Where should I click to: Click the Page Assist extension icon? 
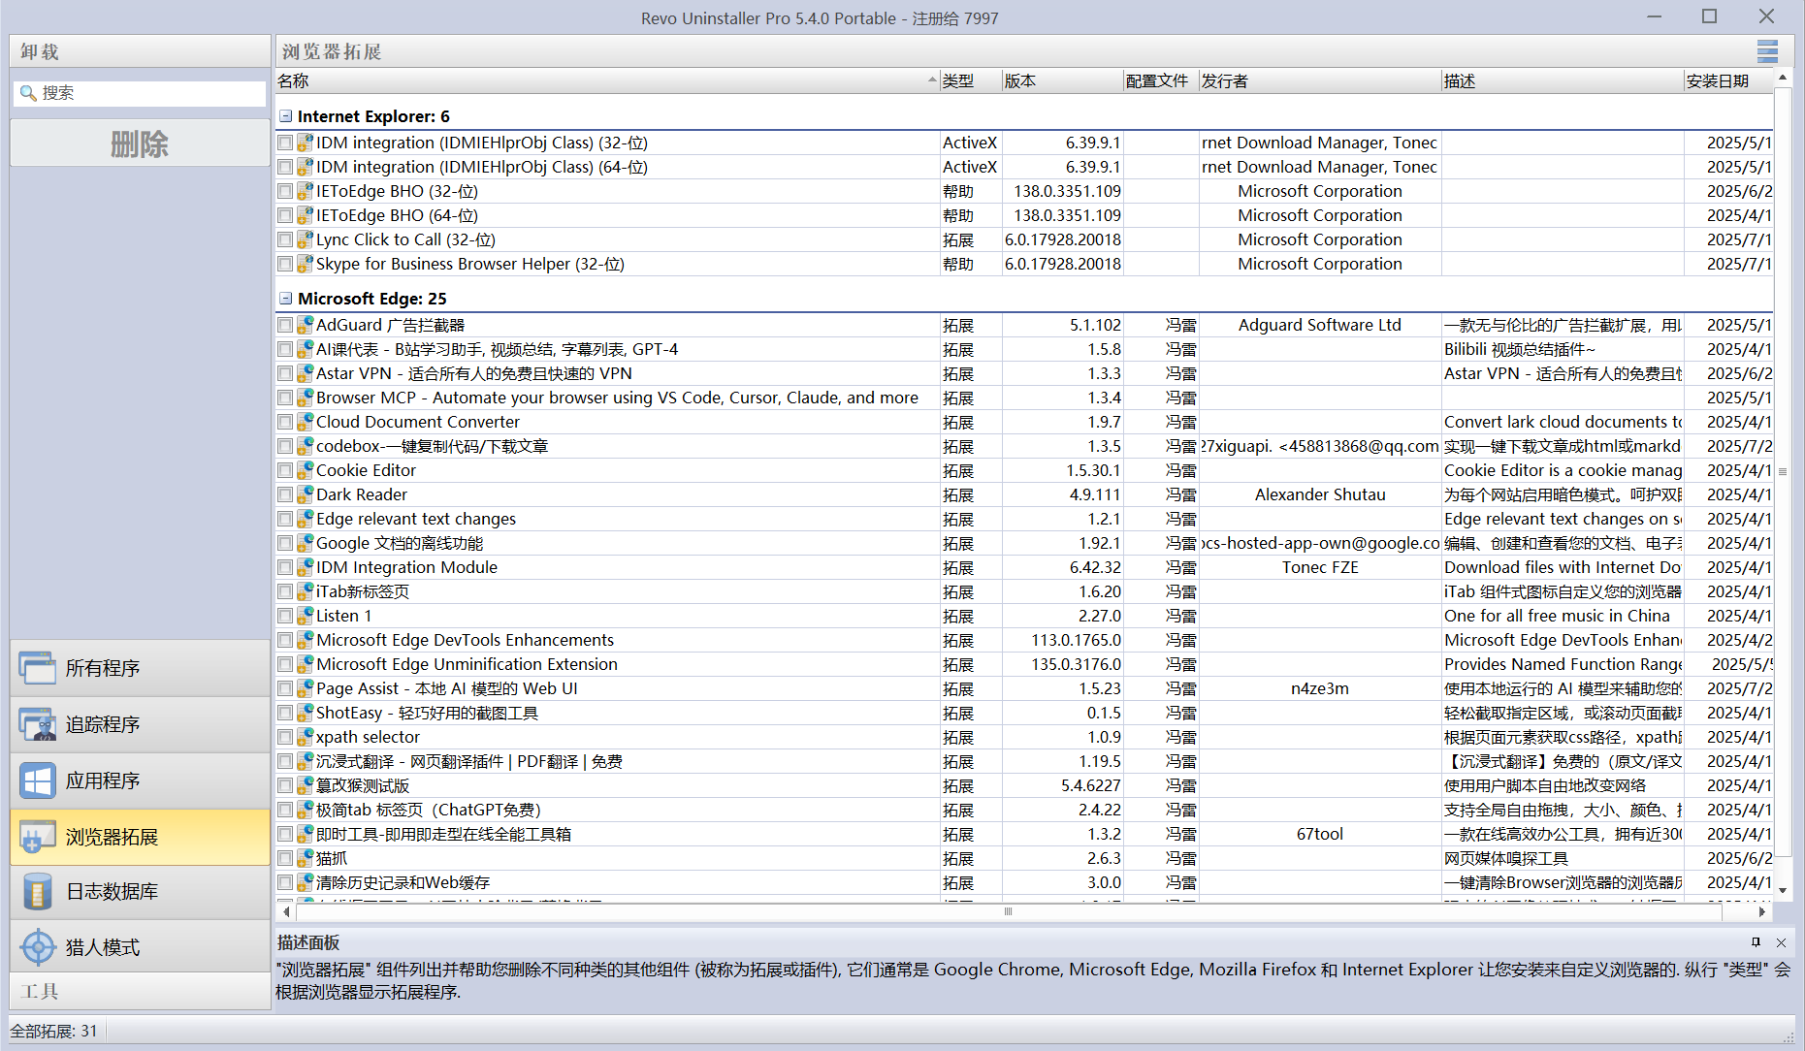[305, 688]
